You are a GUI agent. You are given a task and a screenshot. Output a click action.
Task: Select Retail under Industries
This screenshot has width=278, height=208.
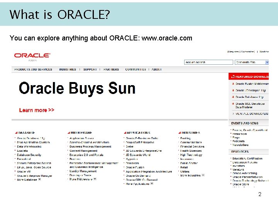184,167
